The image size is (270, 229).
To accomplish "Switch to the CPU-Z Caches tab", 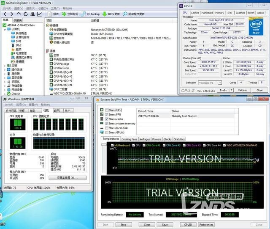I will pyautogui.click(x=195, y=13).
